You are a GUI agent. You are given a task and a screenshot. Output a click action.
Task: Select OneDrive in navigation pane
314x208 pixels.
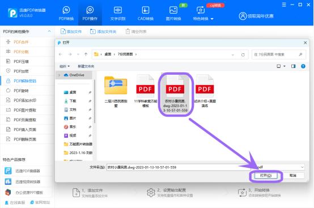click(74, 75)
